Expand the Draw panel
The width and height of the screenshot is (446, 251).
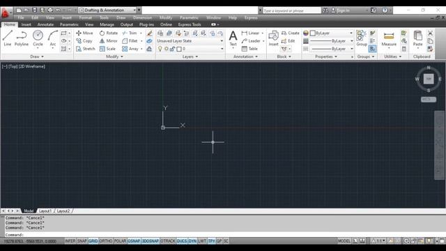[37, 56]
